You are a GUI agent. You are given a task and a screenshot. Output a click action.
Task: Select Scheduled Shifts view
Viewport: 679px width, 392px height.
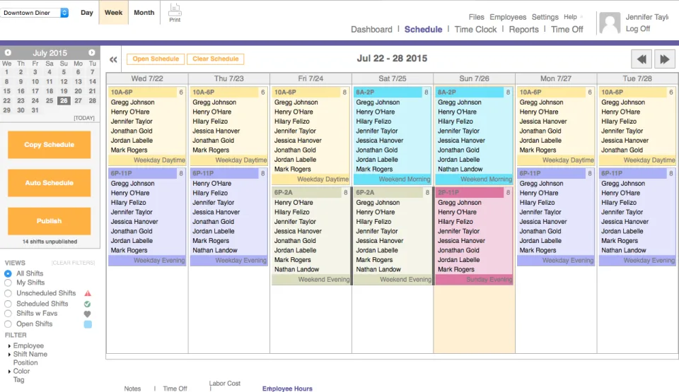(x=8, y=304)
